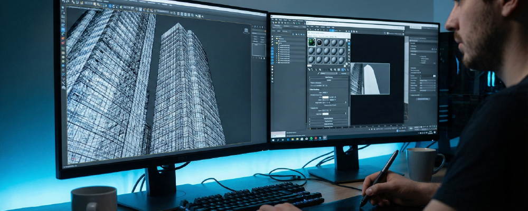
Task: Click the wide button at bottom of right command panel
Action: [x=423, y=99]
